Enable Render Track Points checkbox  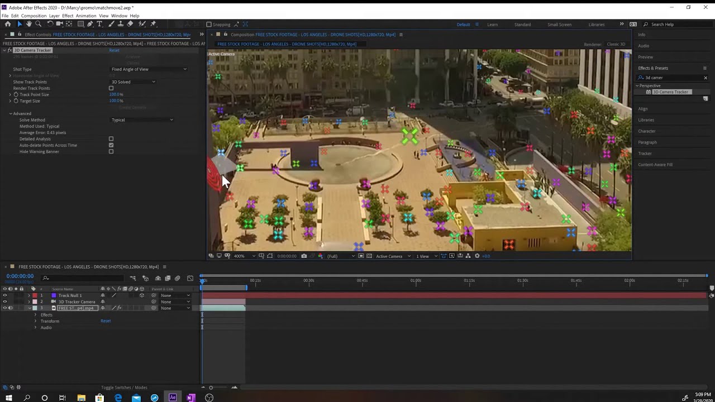tap(111, 88)
